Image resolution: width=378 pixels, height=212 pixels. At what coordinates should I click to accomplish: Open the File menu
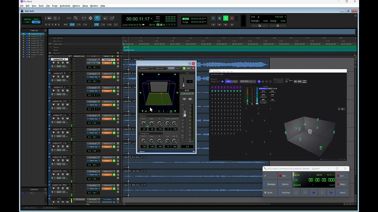point(22,6)
